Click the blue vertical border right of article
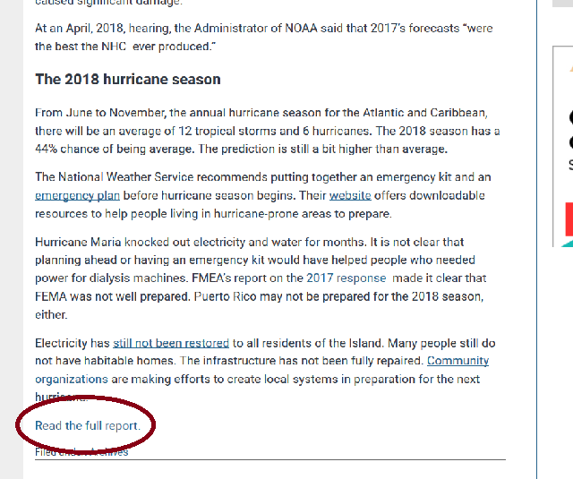Viewport: 573px width, 479px height. coord(537,239)
